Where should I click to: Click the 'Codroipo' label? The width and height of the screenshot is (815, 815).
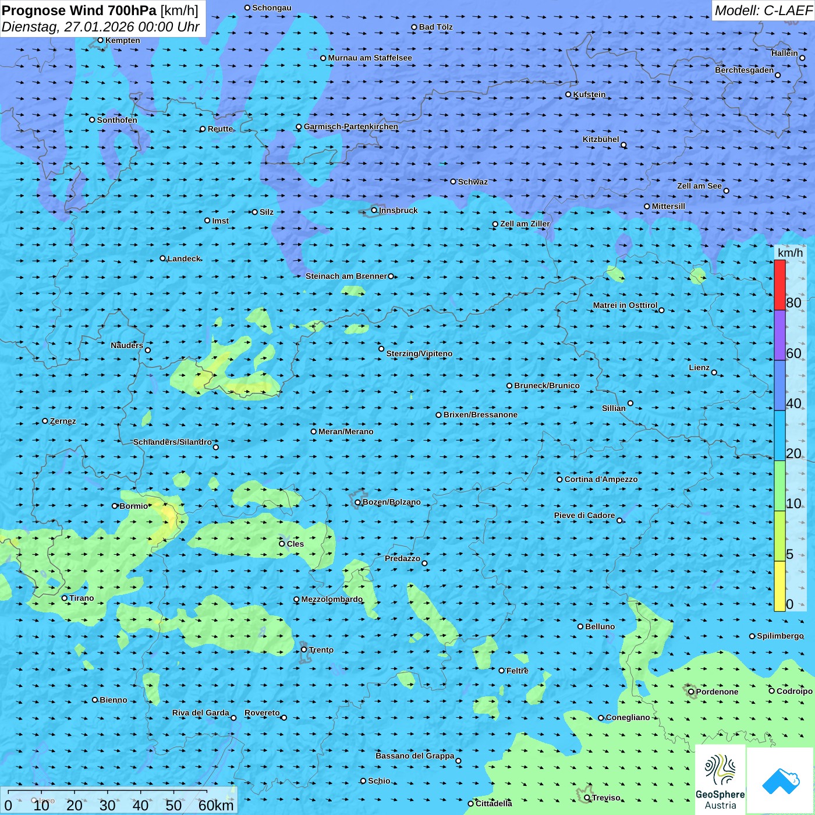coord(795,691)
